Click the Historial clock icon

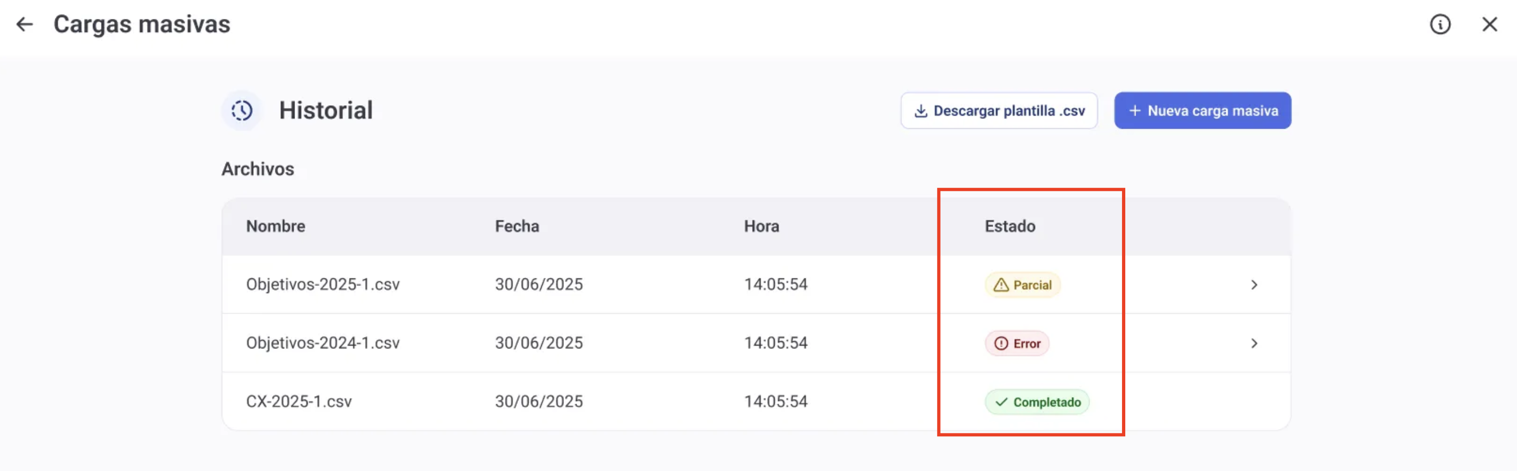[241, 111]
